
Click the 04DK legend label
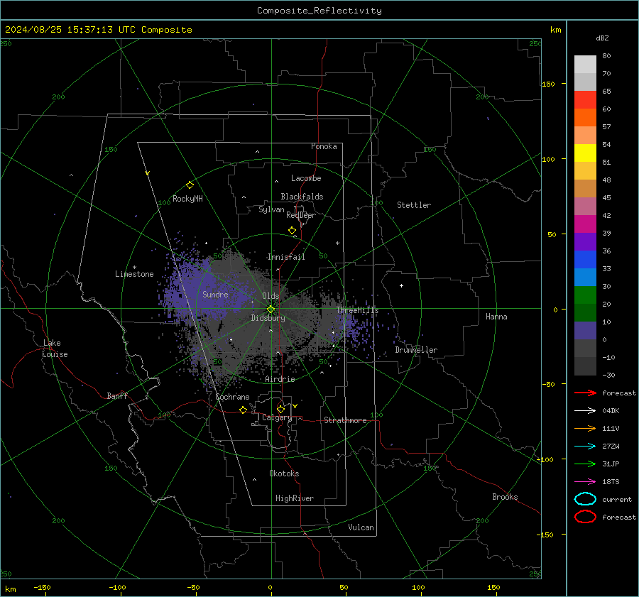coord(611,410)
